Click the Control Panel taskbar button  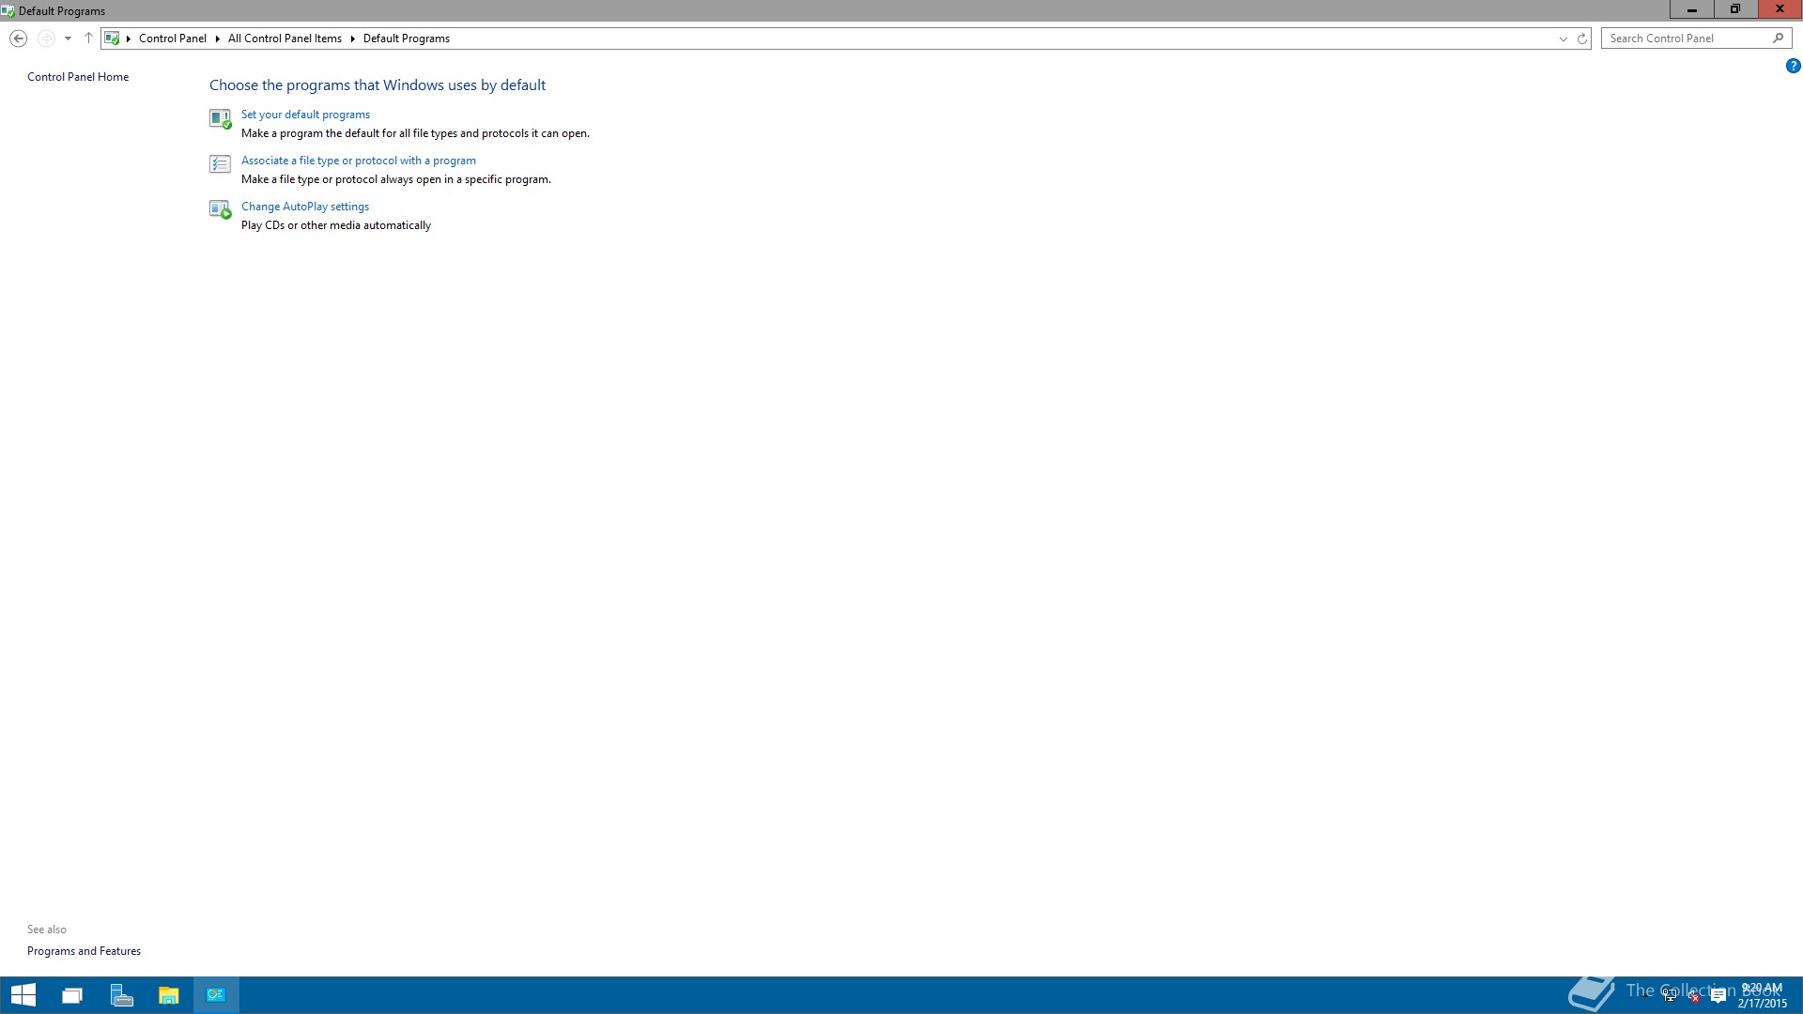tap(216, 995)
